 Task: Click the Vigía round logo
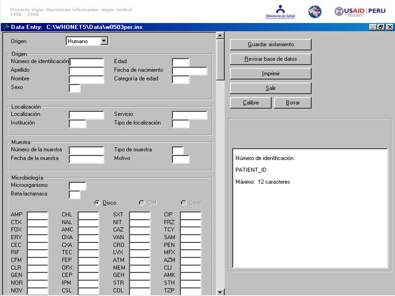click(x=315, y=12)
